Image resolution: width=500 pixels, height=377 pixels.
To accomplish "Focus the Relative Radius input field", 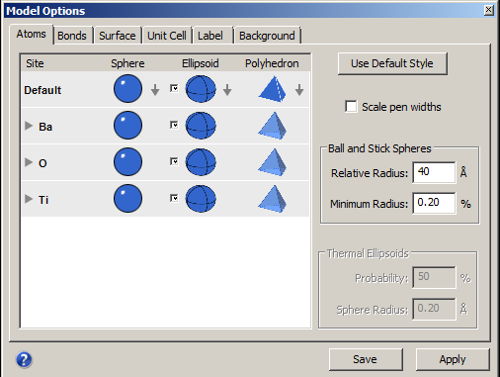I will point(434,172).
